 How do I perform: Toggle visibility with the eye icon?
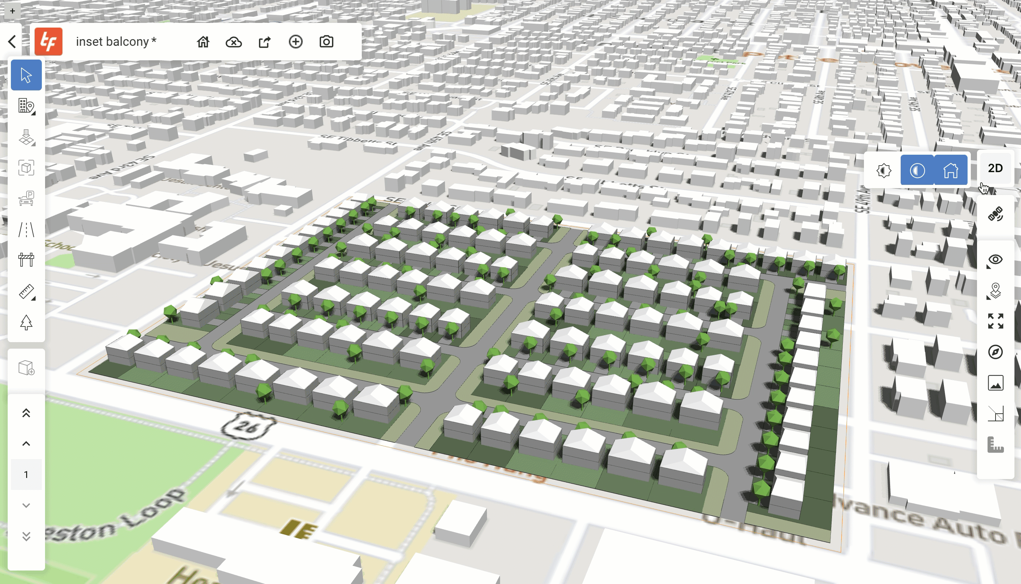[x=995, y=260]
